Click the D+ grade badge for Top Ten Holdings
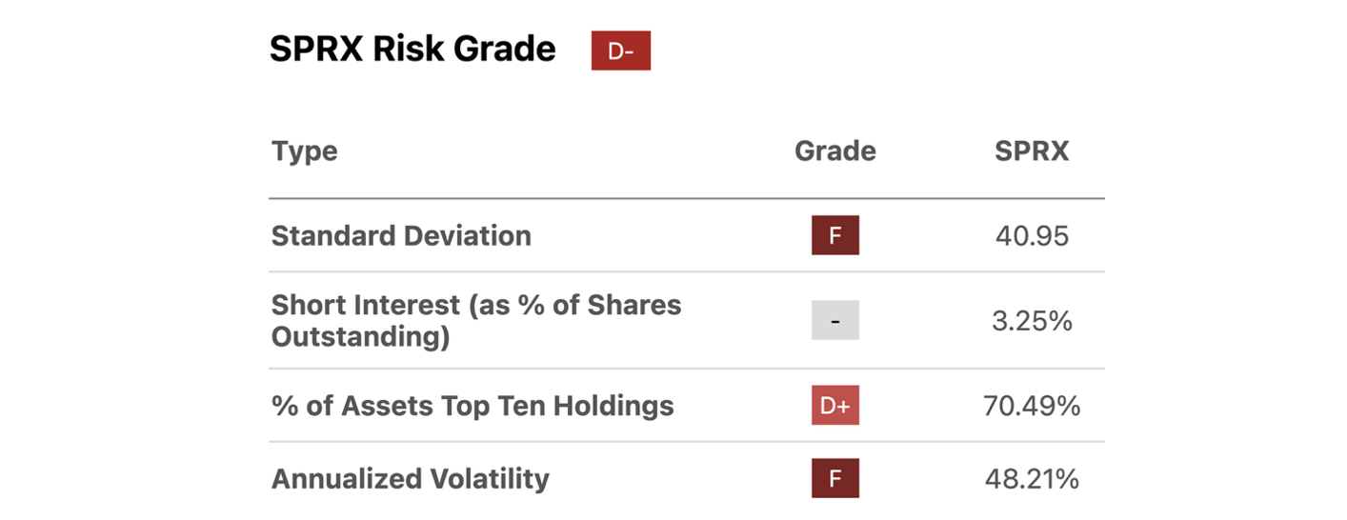1347x520 pixels. [834, 406]
